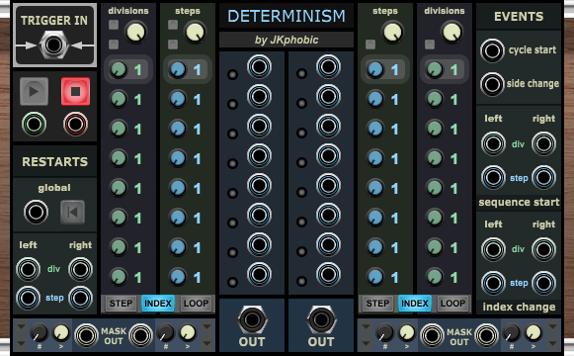Click index change right div jack
574x356 pixels.
coord(543,249)
